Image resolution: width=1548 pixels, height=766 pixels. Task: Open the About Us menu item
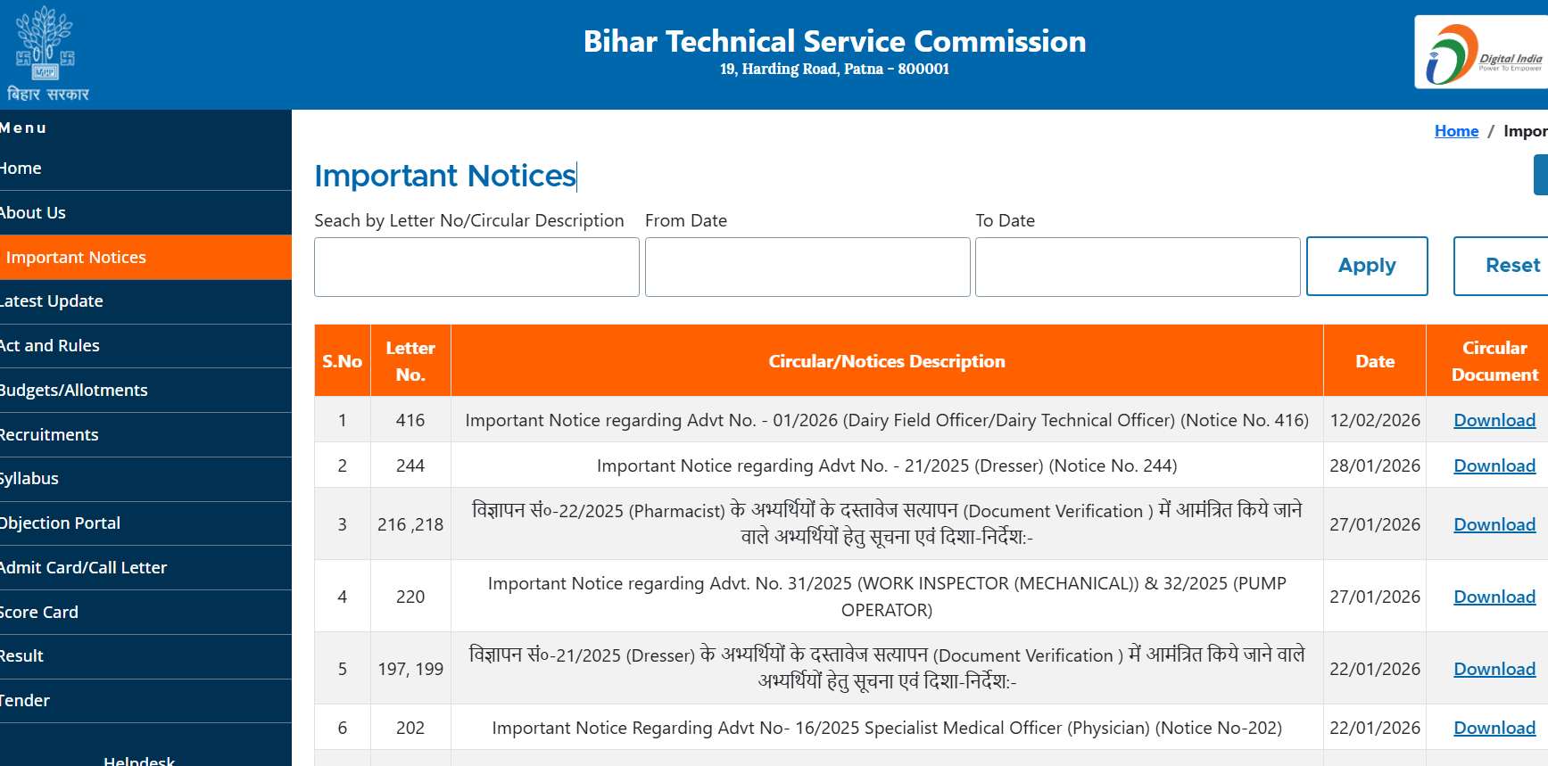(34, 213)
